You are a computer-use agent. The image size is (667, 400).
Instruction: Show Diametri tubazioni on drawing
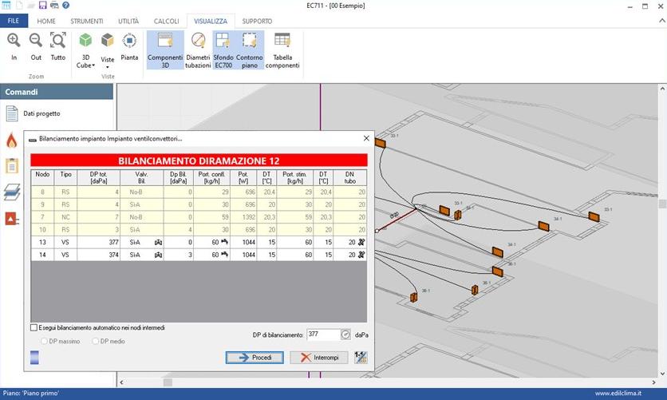[x=198, y=48]
